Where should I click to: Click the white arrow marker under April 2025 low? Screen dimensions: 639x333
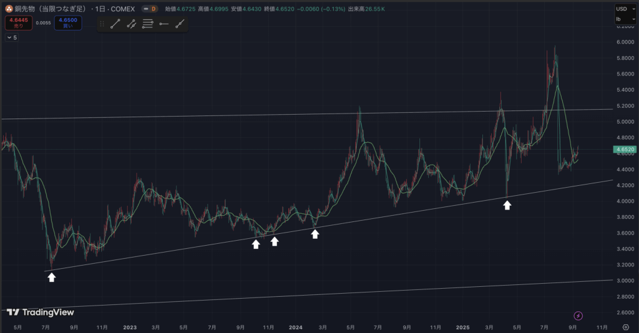[x=507, y=205]
